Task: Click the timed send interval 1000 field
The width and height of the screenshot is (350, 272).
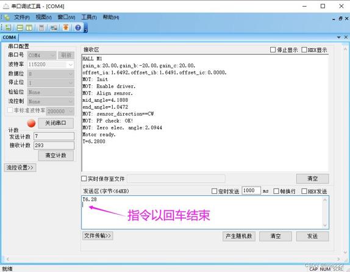Action: pos(251,190)
